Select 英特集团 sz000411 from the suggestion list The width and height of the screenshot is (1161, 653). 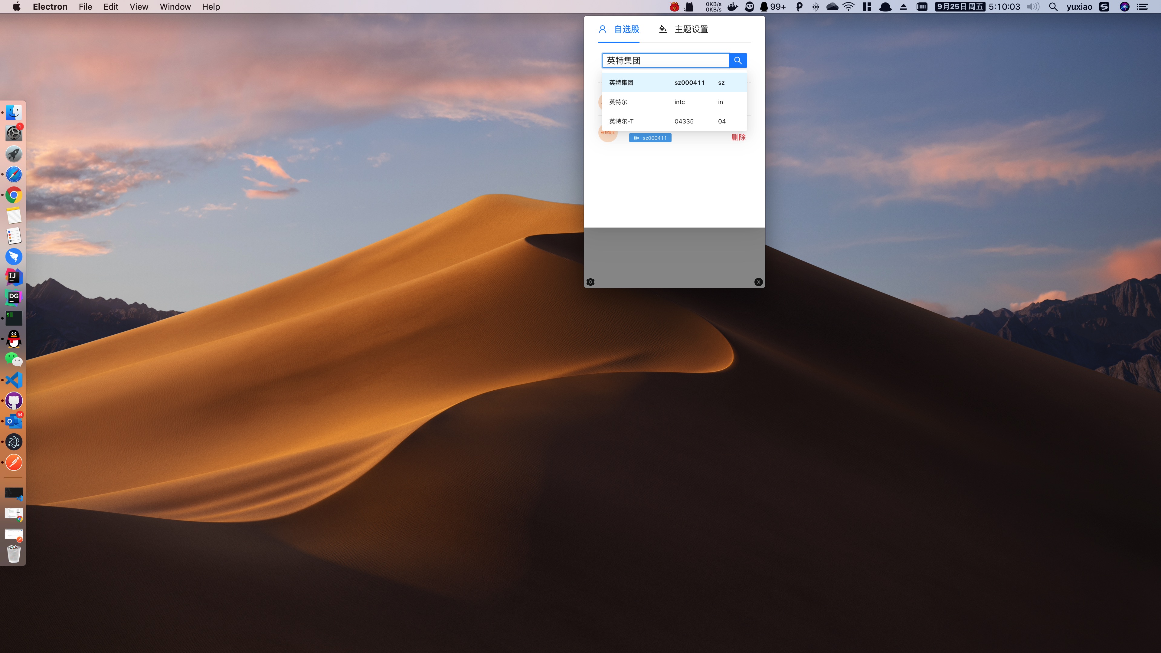click(x=674, y=83)
